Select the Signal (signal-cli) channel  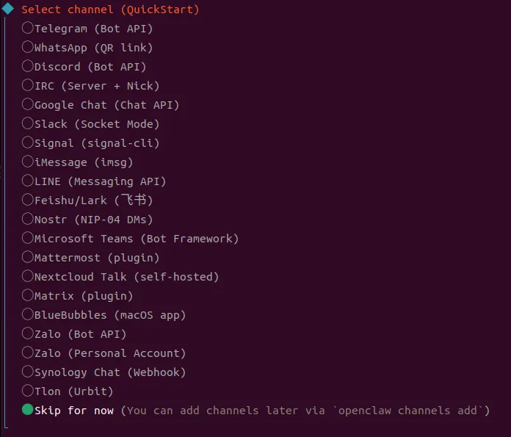point(28,143)
